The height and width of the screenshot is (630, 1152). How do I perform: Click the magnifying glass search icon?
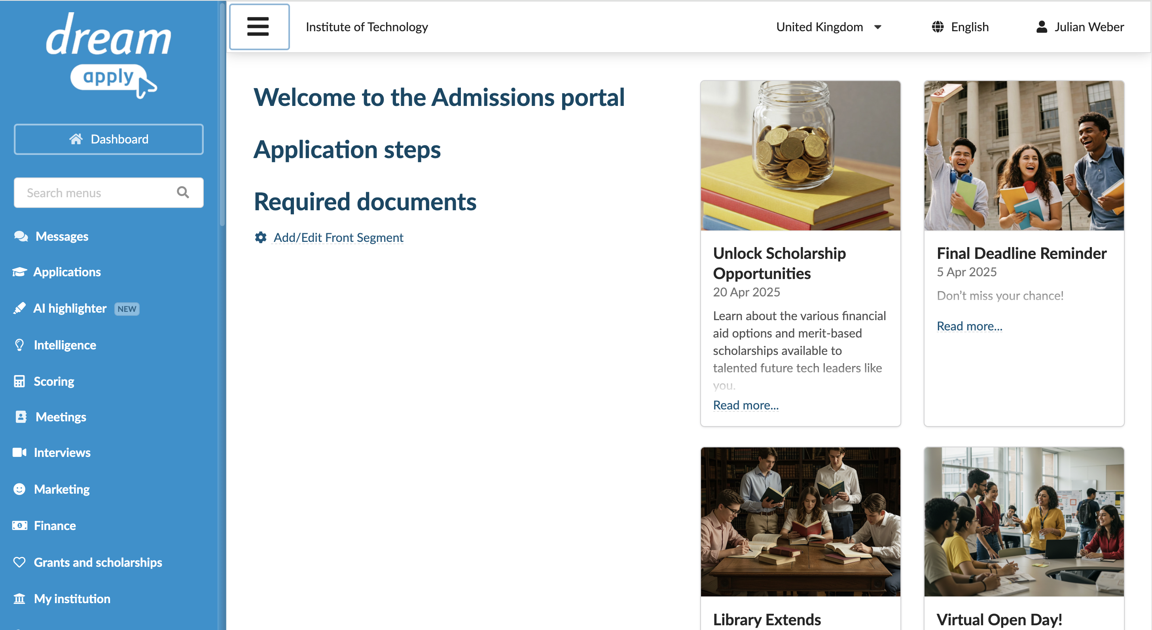[183, 192]
